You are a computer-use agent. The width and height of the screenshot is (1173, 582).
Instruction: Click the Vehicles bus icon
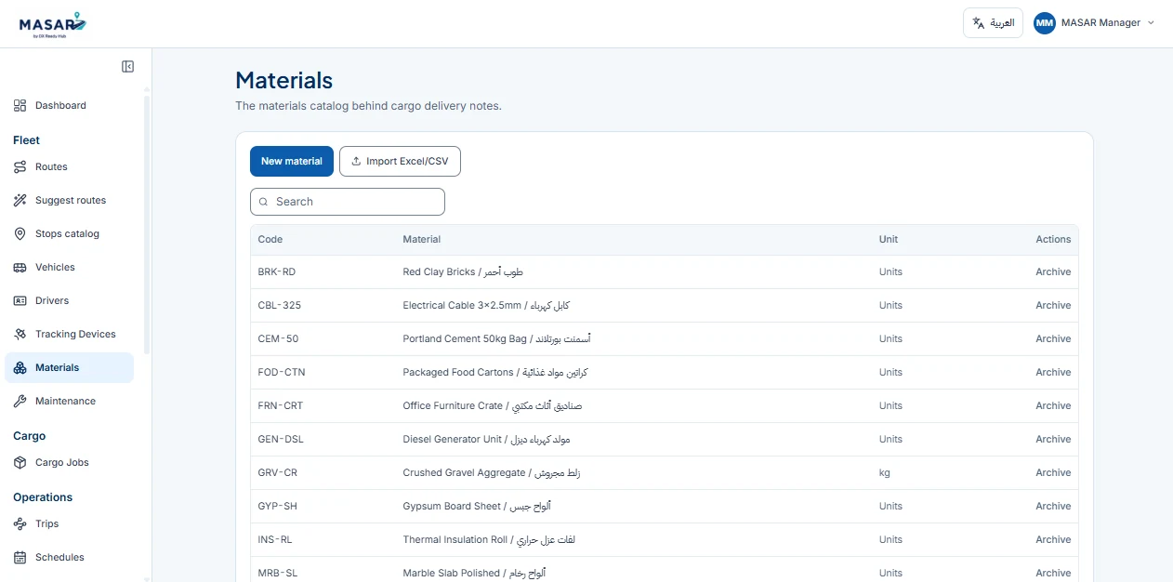[x=20, y=268]
